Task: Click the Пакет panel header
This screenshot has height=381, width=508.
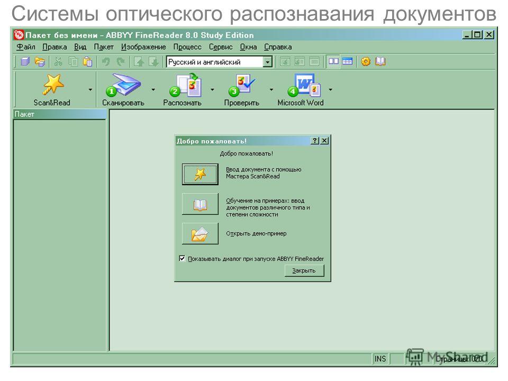Action: [60, 114]
